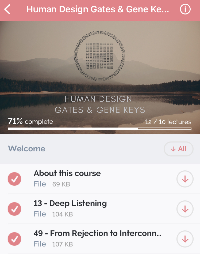Tap the Human Design Gates header title
Image resolution: width=200 pixels, height=254 pixels.
pos(98,9)
